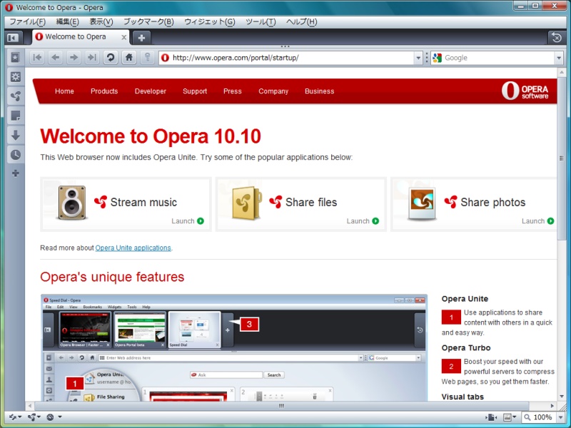The image size is (571, 428).
Task: Click Business in the site navigation
Action: click(x=319, y=91)
